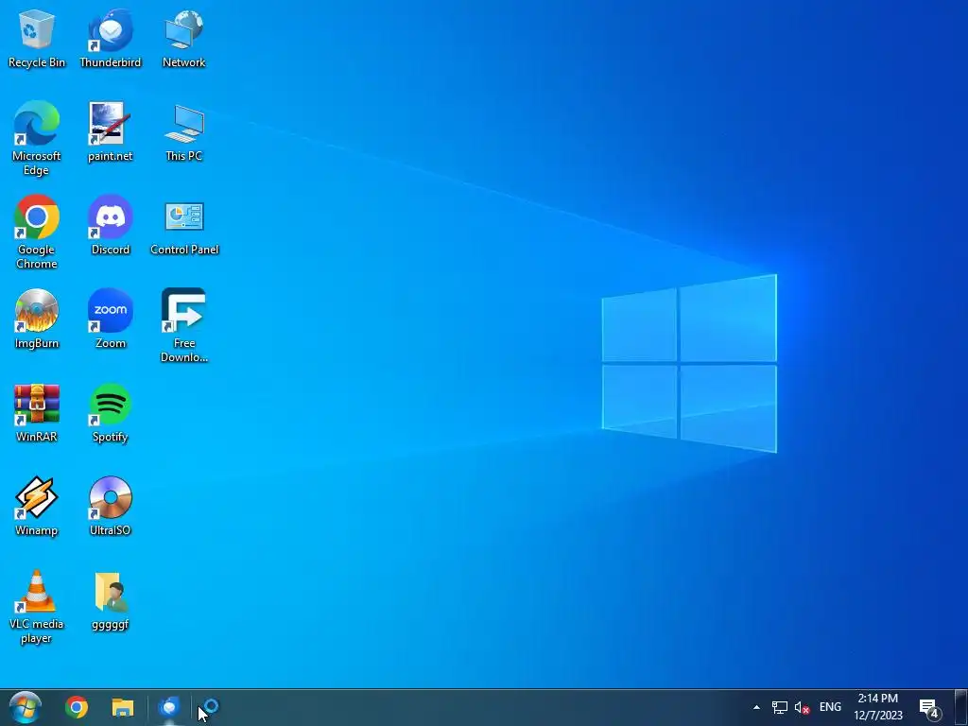Screen dimensions: 968x726
Task: Select the Discord desktop shortcut
Action: (x=110, y=225)
